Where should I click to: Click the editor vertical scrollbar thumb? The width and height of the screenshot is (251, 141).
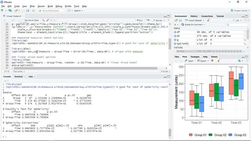[x=170, y=44]
